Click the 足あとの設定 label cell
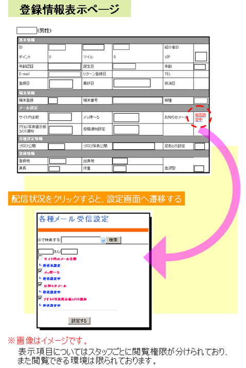Viewport: 246px width, 368px height. 175,146
